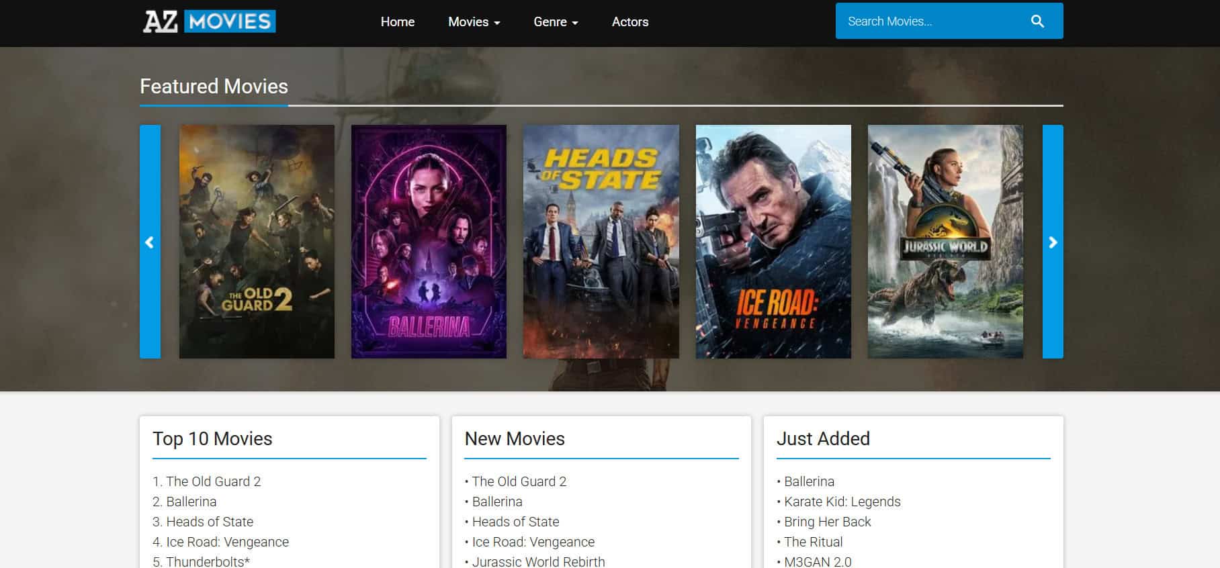Open the Movies dropdown menu
Image resolution: width=1220 pixels, height=568 pixels.
pos(474,22)
